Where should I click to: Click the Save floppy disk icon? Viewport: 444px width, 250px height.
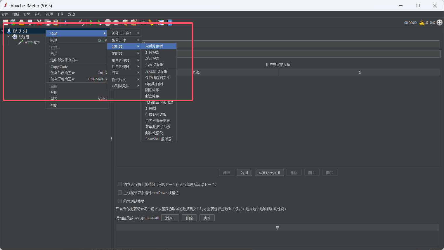click(x=30, y=22)
